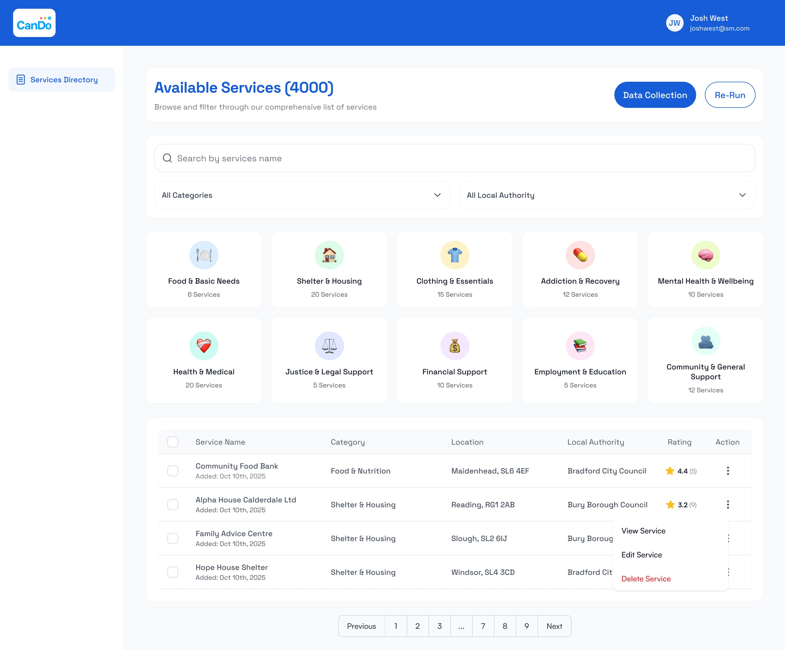Select the Shelter & Housing house icon

click(329, 255)
